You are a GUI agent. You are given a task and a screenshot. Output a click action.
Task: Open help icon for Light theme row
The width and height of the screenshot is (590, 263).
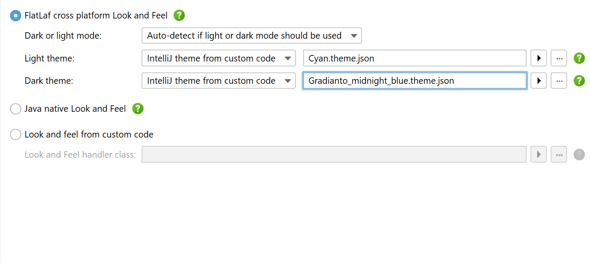(579, 58)
